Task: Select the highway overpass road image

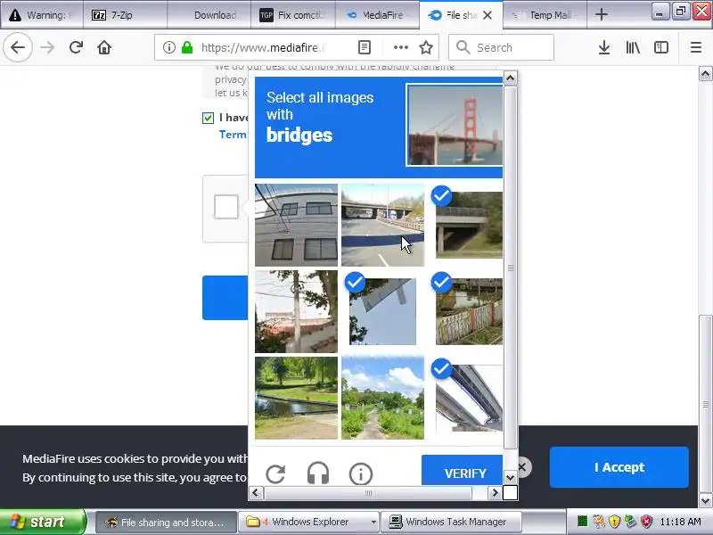Action: coord(382,225)
